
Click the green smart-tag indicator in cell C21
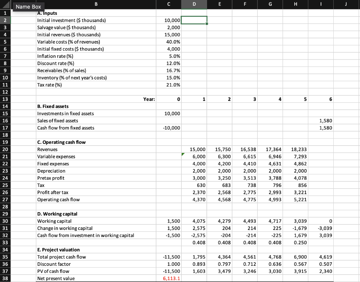point(182,154)
